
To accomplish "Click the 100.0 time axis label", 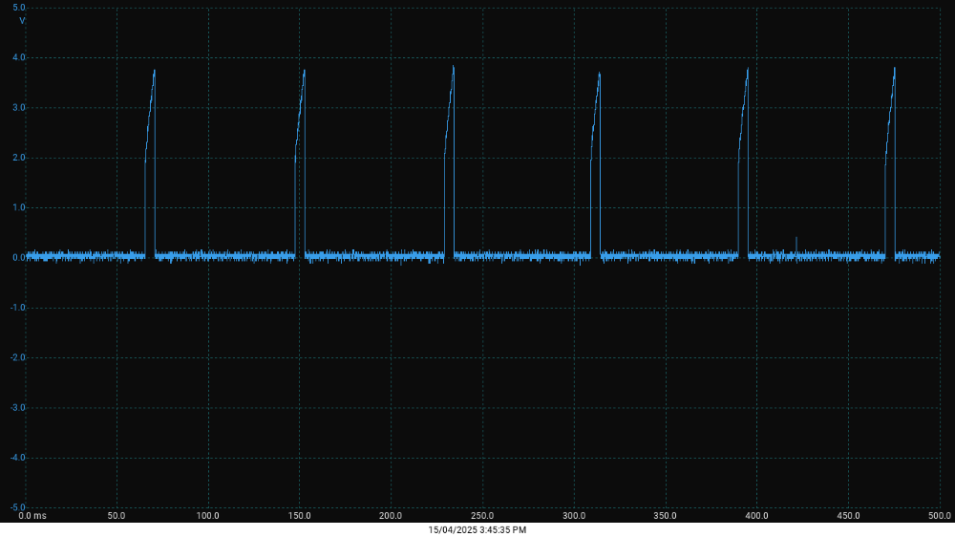I will click(x=207, y=516).
